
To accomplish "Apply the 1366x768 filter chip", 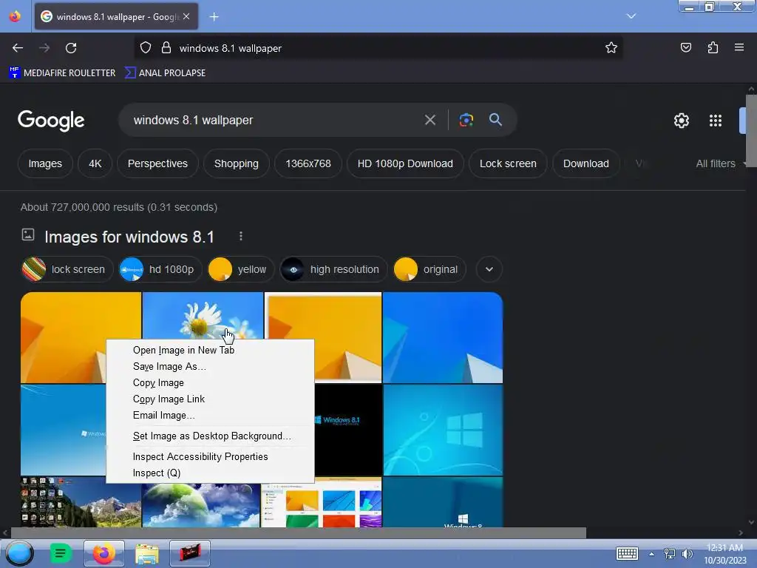I will pyautogui.click(x=308, y=163).
